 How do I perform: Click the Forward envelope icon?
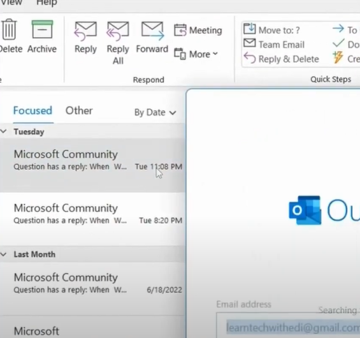[152, 31]
